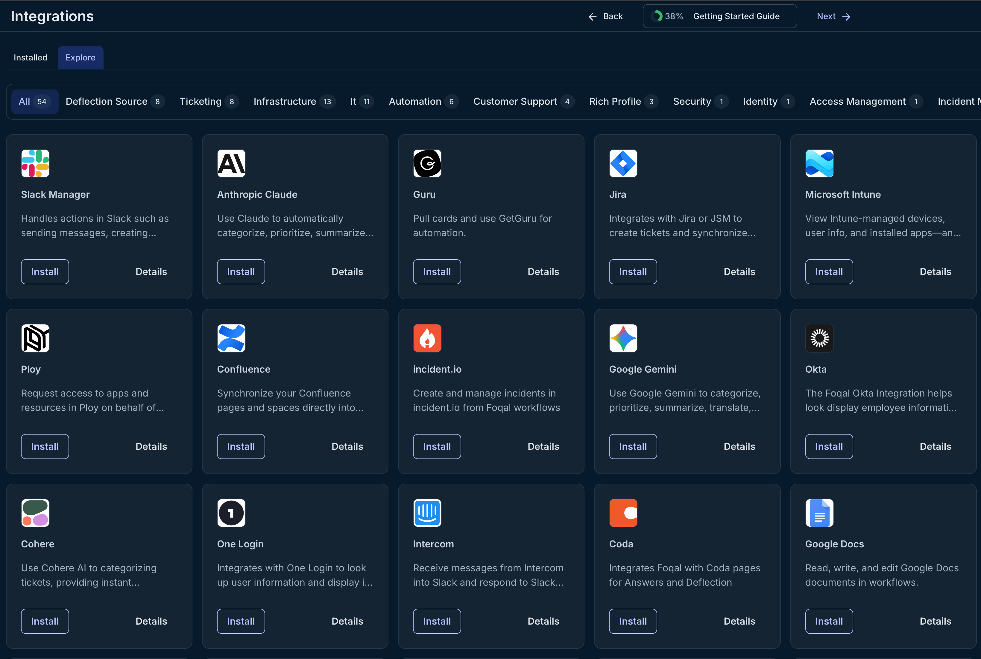This screenshot has width=981, height=659.
Task: Click the Google Docs icon
Action: tap(819, 513)
